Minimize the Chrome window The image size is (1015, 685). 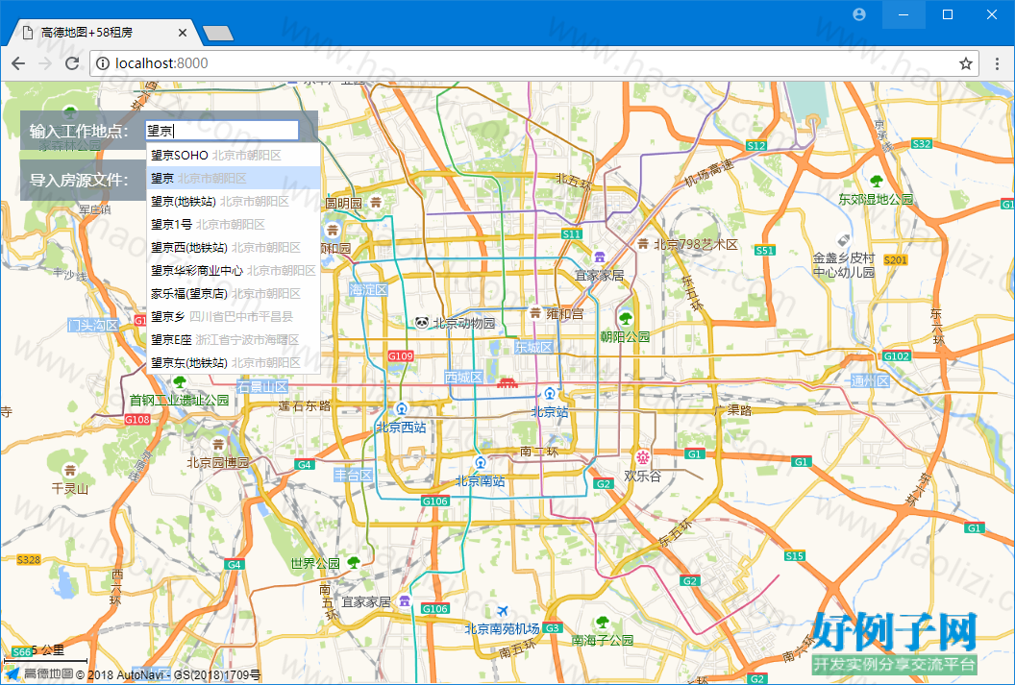tap(904, 14)
